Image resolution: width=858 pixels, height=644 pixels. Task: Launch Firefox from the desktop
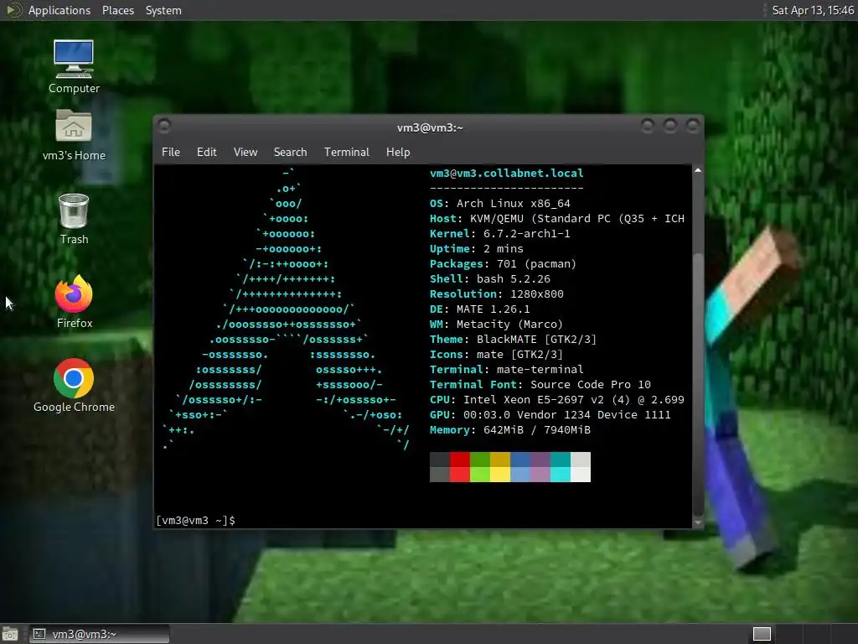click(x=74, y=302)
